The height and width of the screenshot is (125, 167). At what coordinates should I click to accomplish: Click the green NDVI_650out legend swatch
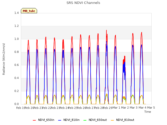(x=85, y=120)
